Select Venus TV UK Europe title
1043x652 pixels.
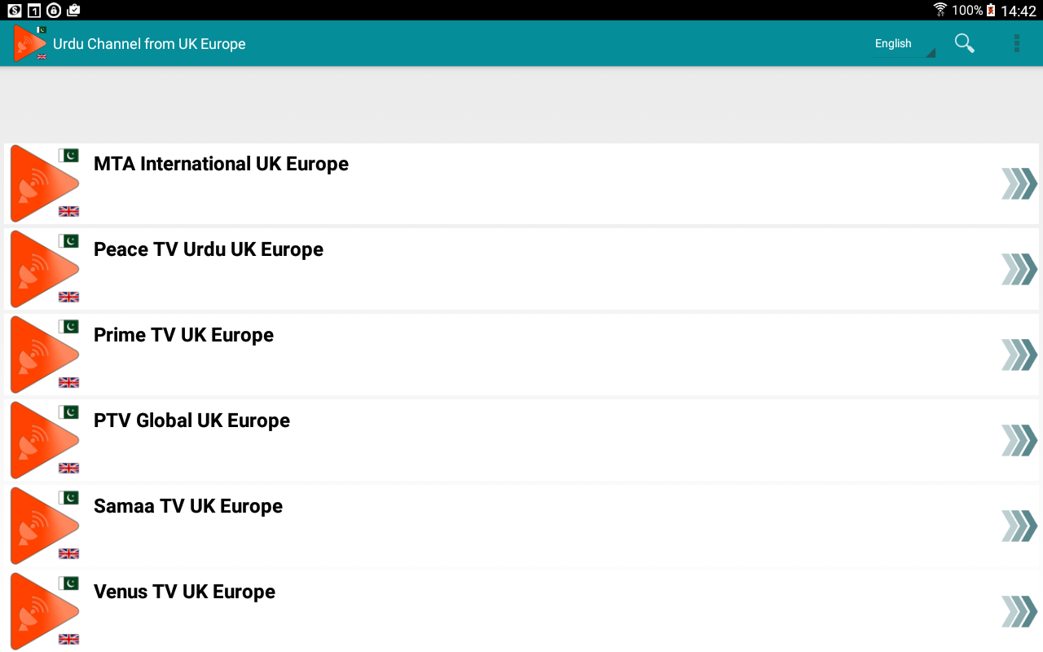coord(184,592)
